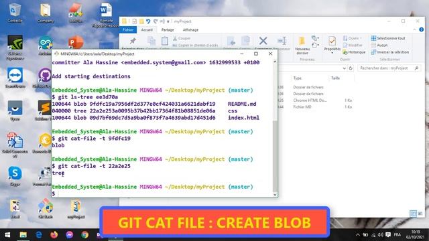429x241 pixels.
Task: Open the Nouvel élément dropdown in the ribbon
Action: [315, 38]
